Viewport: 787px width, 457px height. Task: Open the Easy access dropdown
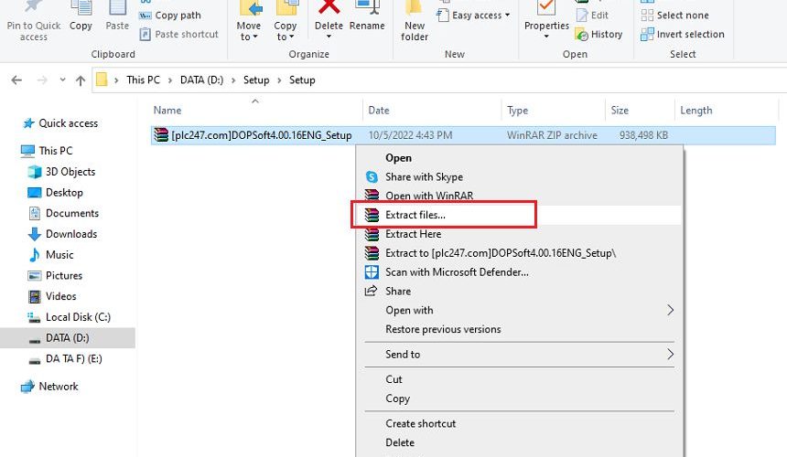click(x=473, y=15)
